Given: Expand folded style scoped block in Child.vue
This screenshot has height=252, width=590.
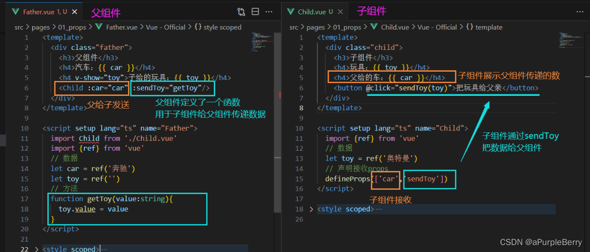Looking at the screenshot, I should coord(311,209).
